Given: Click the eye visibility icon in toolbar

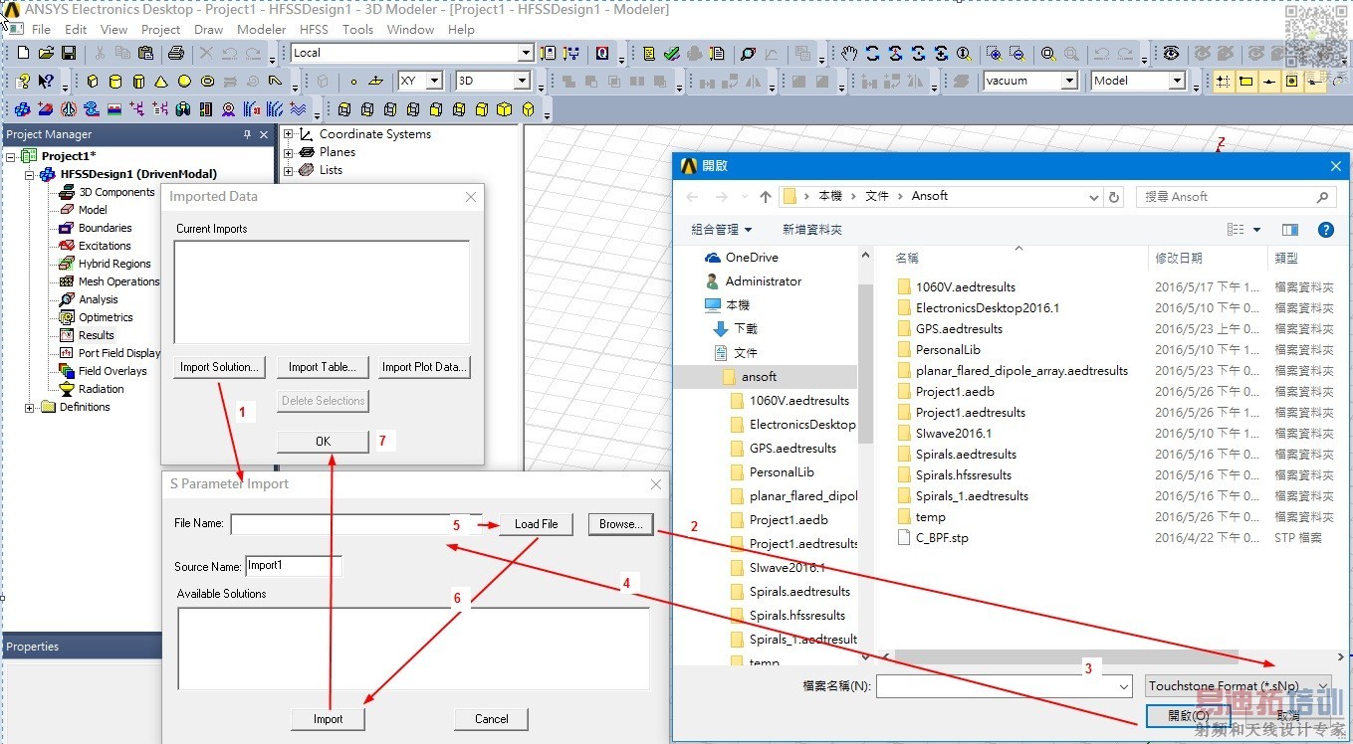Looking at the screenshot, I should [1171, 54].
